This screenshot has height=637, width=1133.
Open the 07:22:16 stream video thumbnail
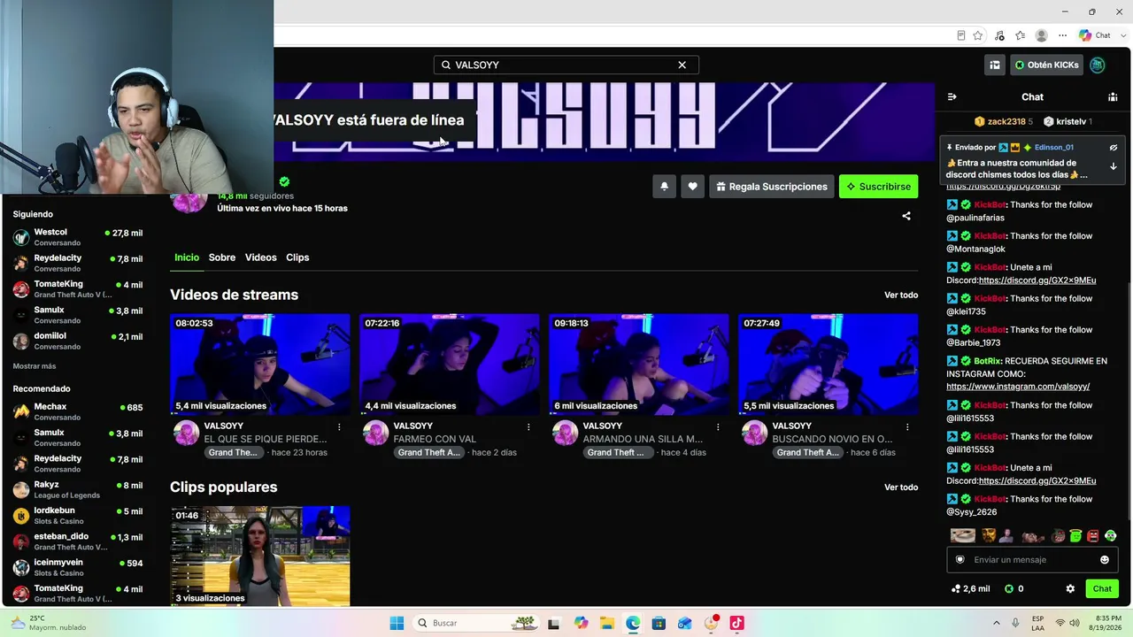click(450, 365)
